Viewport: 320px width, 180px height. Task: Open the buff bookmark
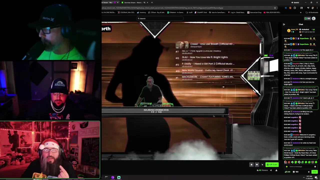pos(189,12)
